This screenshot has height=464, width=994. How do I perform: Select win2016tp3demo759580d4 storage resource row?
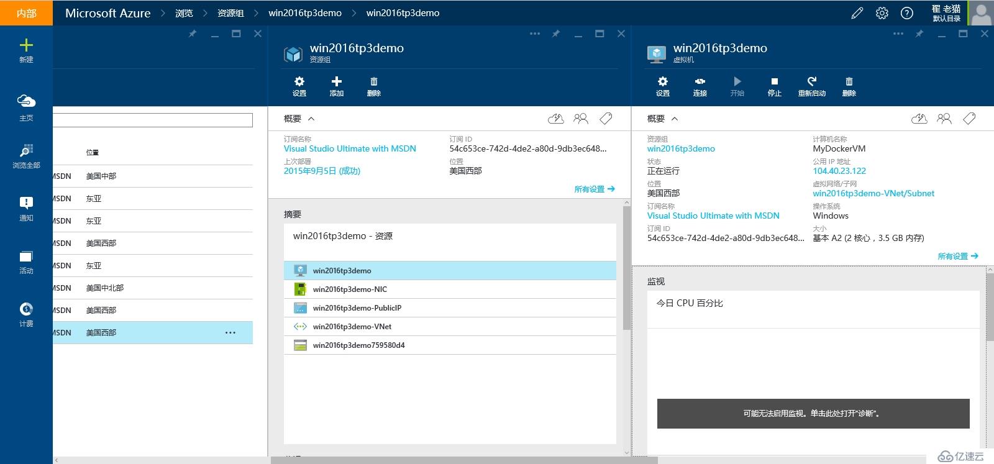(450, 345)
